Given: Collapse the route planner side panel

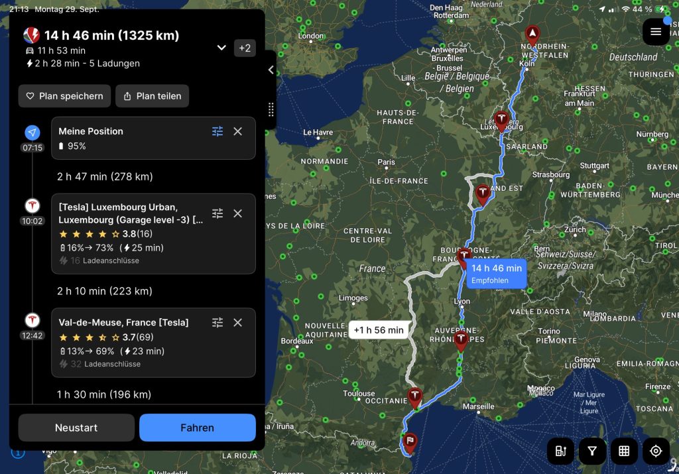Looking at the screenshot, I should (271, 70).
